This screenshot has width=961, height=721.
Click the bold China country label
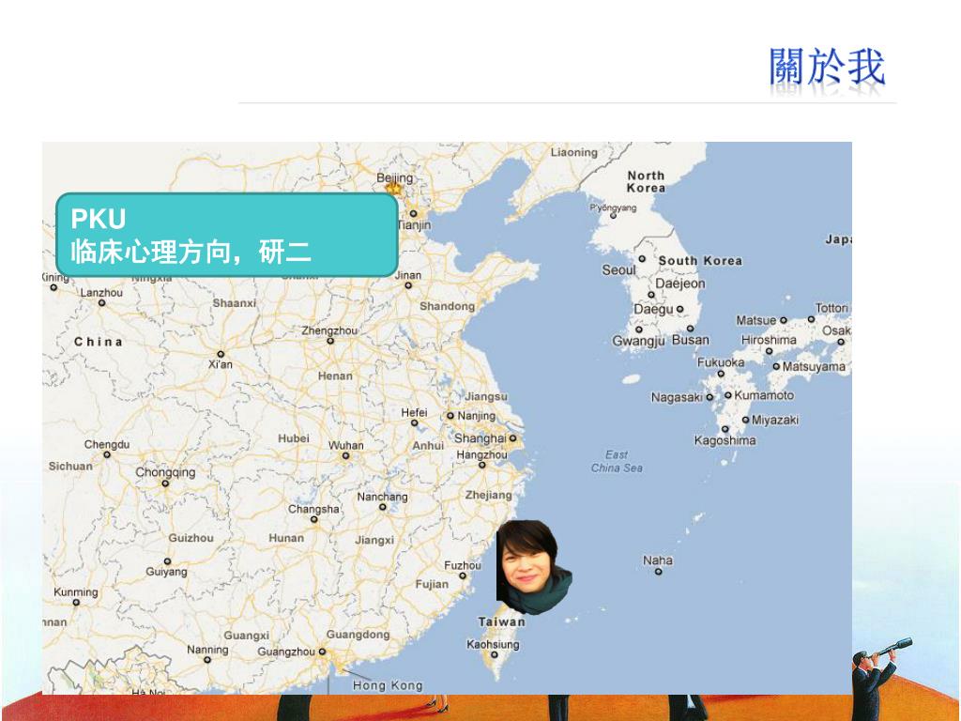click(x=98, y=342)
